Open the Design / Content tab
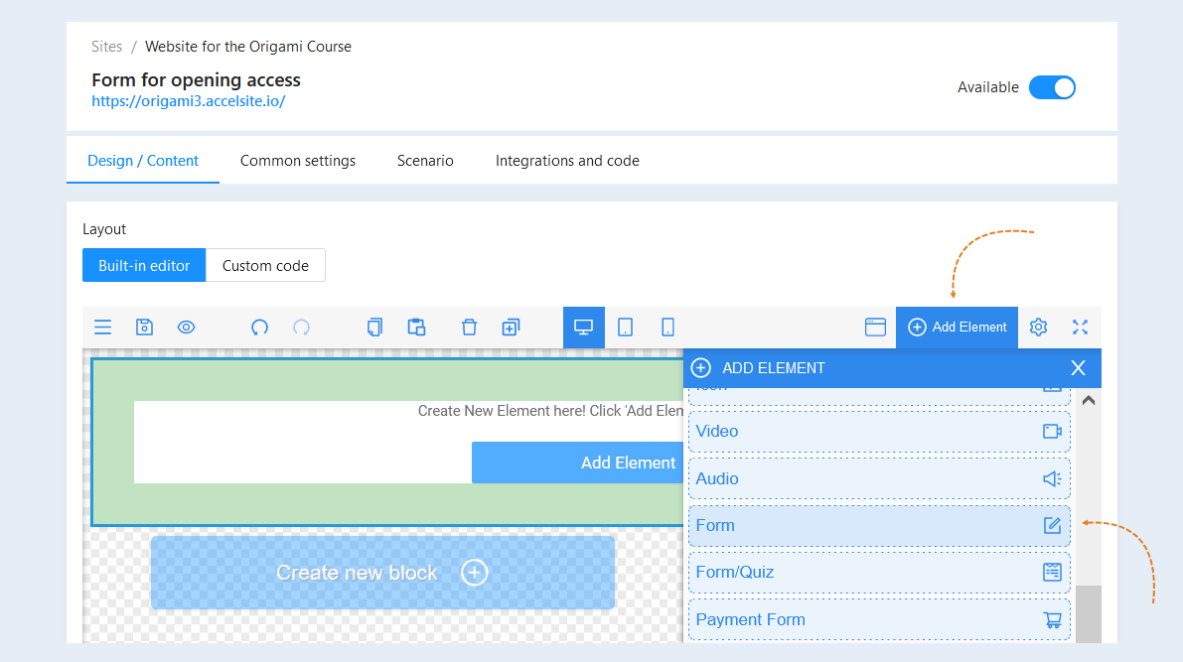Viewport: 1183px width, 662px height. point(143,161)
